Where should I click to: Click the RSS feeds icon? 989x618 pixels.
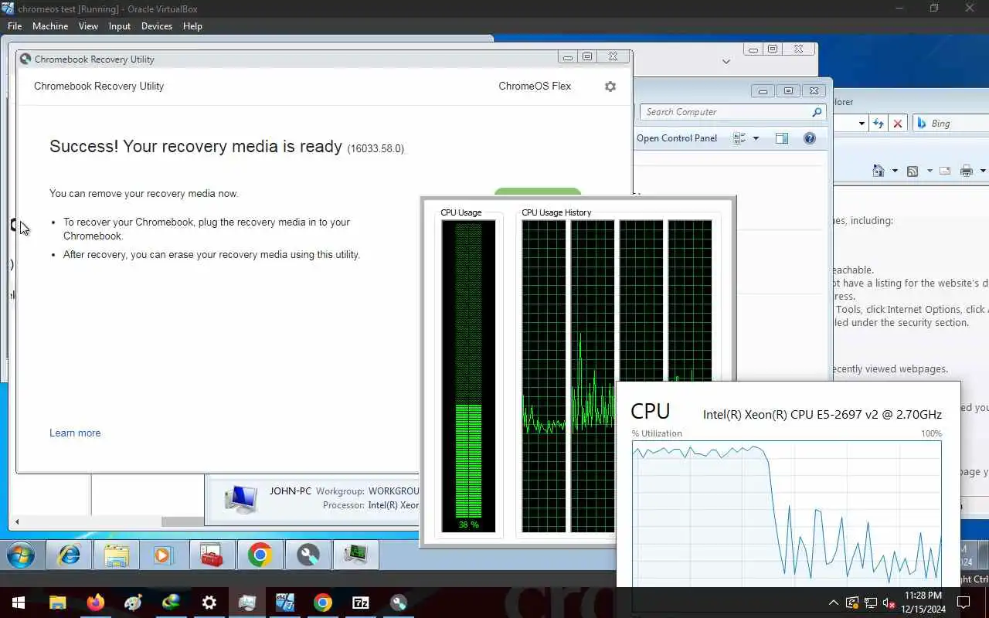(913, 171)
